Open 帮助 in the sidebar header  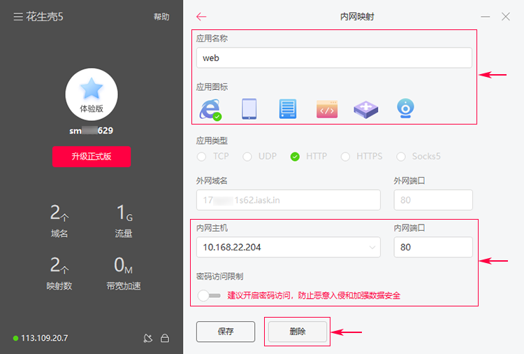(x=161, y=17)
